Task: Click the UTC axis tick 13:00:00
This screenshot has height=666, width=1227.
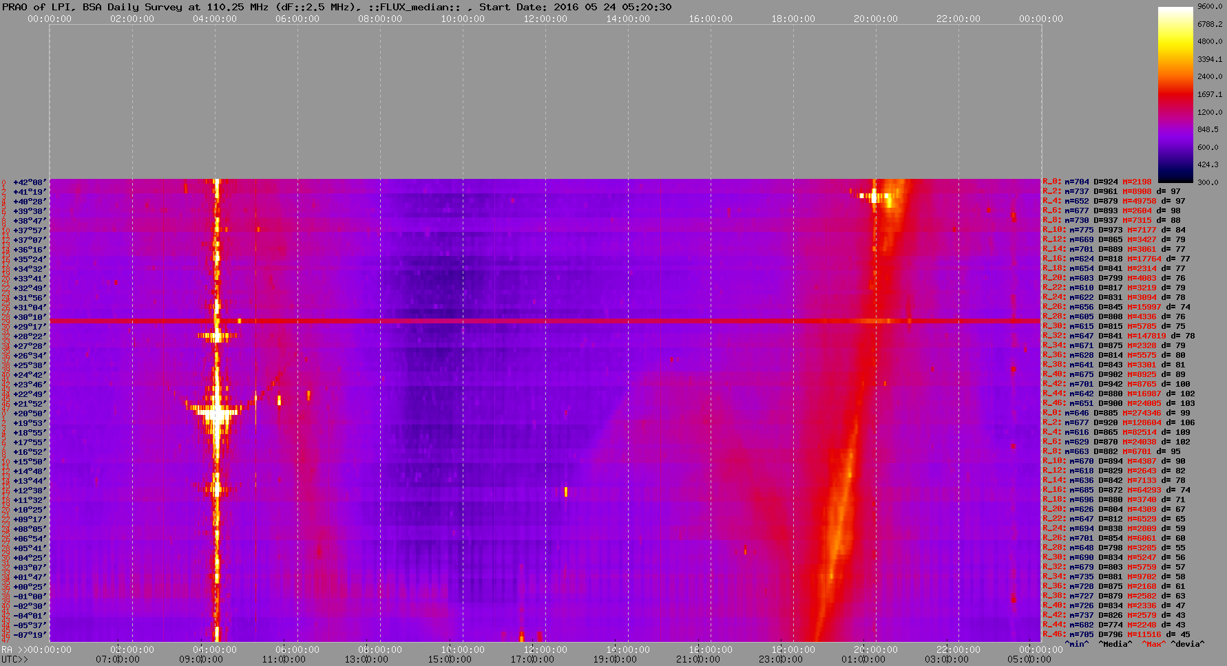Action: 366,659
